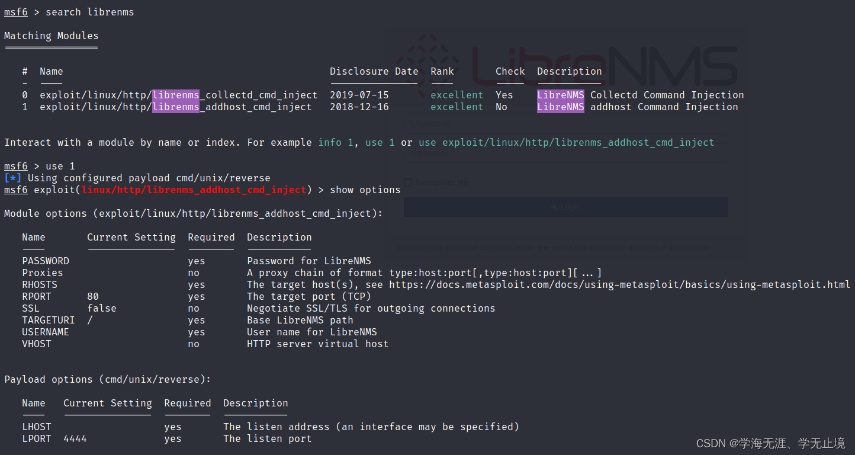Viewport: 855px width, 455px height.
Task: Click 'Negotiate SSL/TLS for outgoing connections' text
Action: [371, 309]
